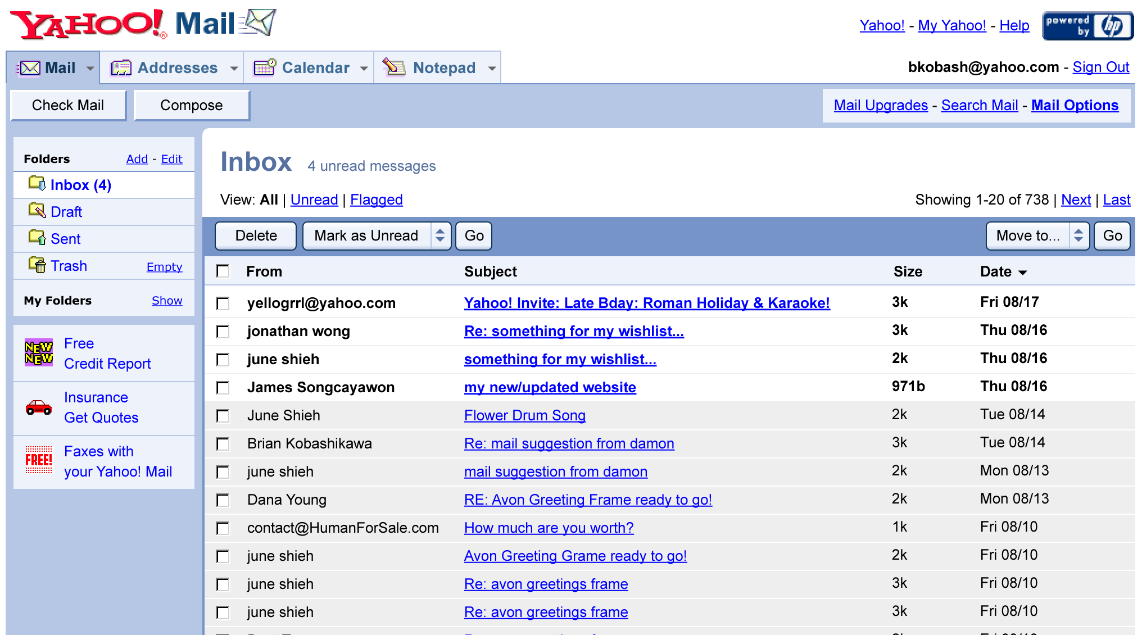Click the Trash folder icon
Viewport: 1142px width, 635px height.
(37, 264)
